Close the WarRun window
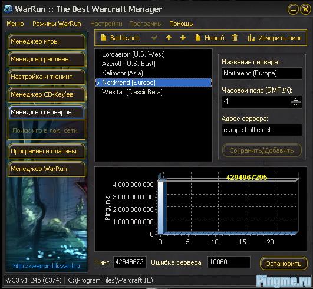The image size is (313, 289). coord(305,9)
